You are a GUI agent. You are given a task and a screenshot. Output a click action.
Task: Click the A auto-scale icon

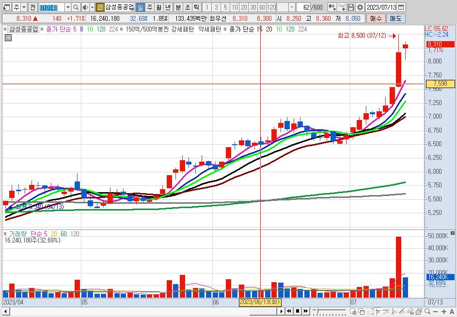[x=452, y=312]
